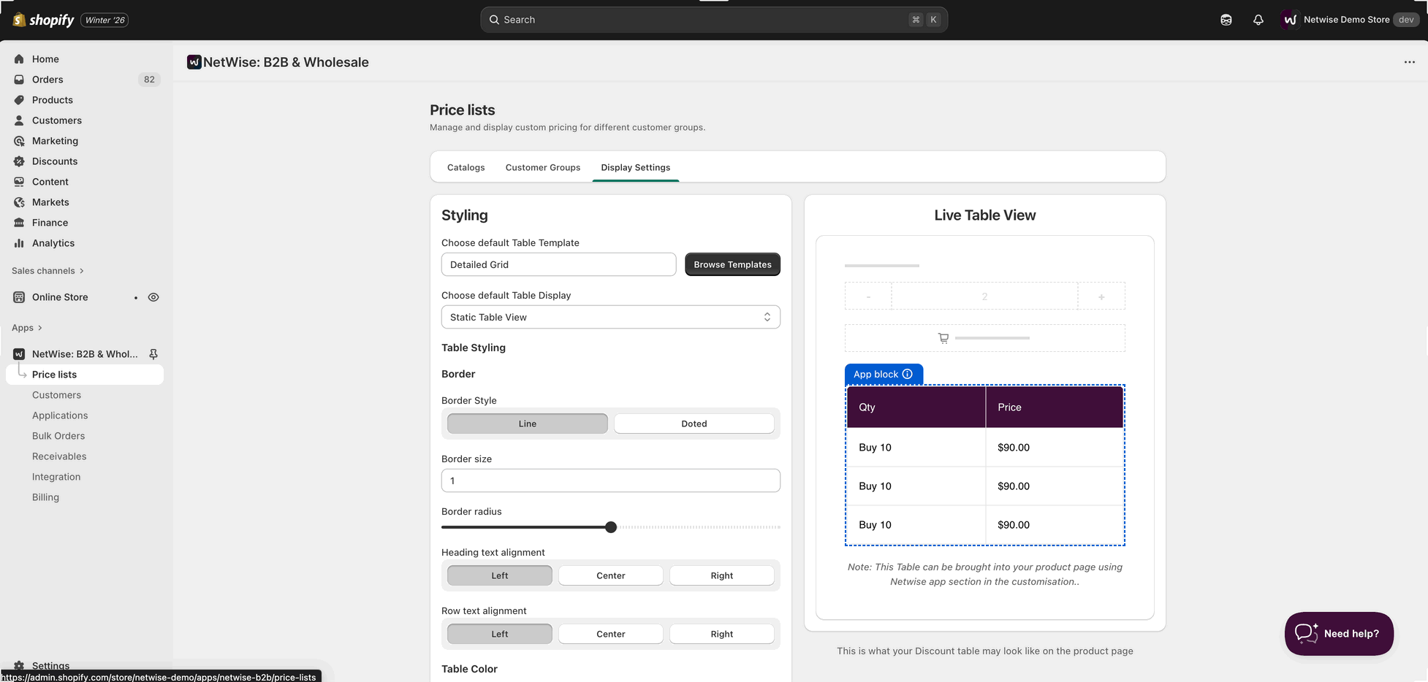The width and height of the screenshot is (1428, 682).
Task: Open the Display Settings tab
Action: click(636, 167)
